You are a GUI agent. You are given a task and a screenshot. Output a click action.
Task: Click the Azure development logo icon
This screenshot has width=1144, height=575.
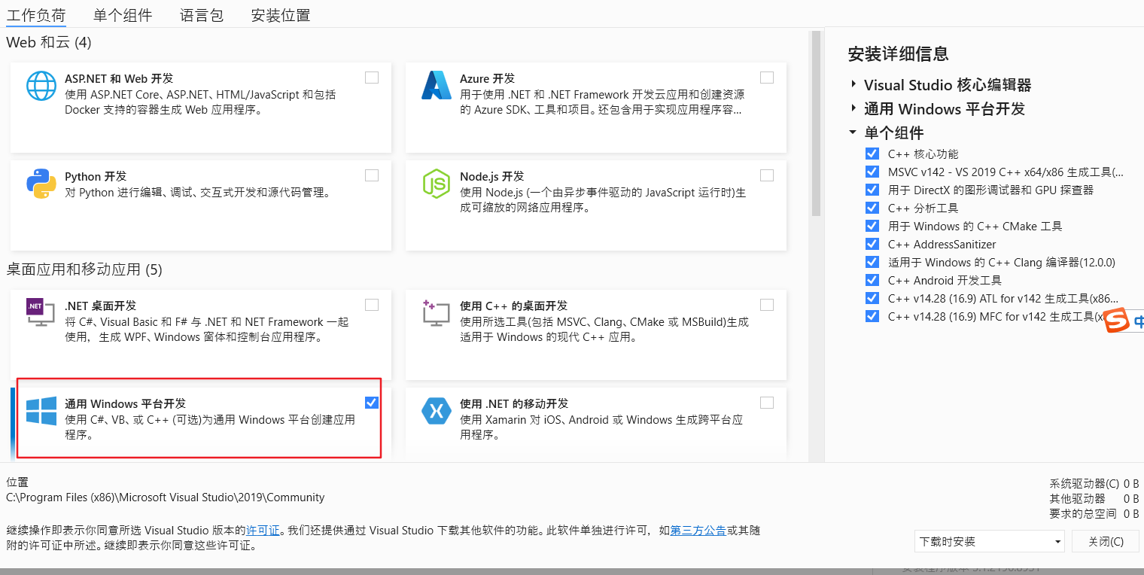click(x=436, y=86)
